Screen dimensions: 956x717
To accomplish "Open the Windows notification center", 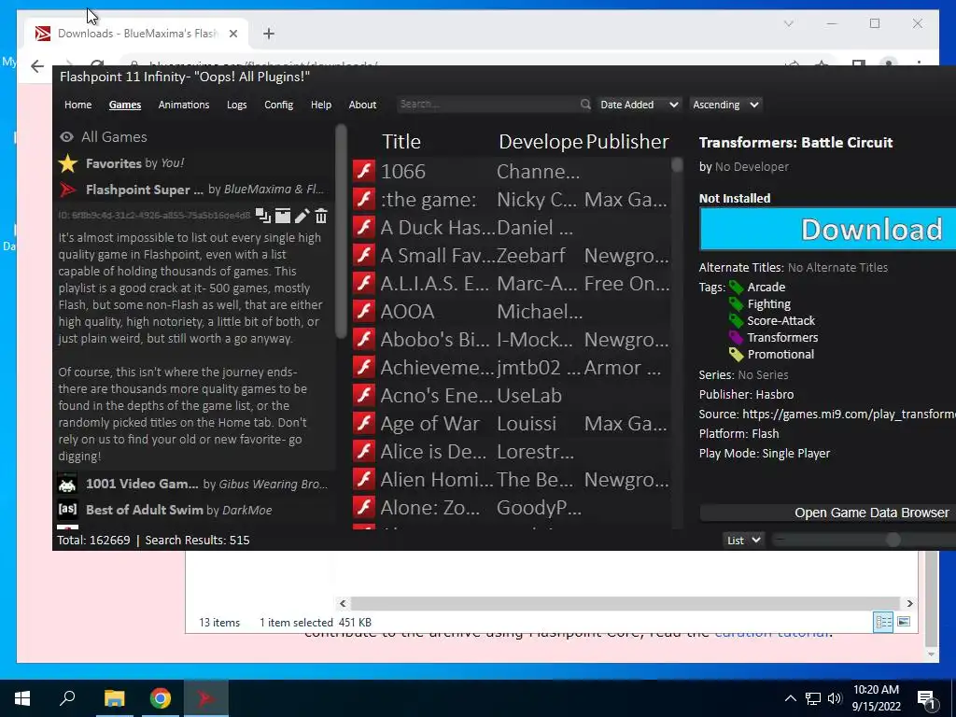I will click(x=927, y=698).
